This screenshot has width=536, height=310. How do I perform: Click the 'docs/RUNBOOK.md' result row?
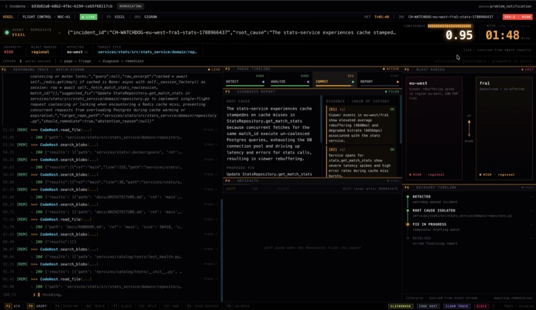click(109, 227)
